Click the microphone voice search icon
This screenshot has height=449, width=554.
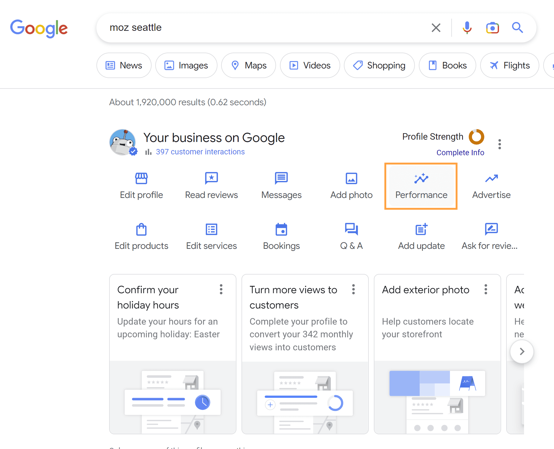point(467,28)
